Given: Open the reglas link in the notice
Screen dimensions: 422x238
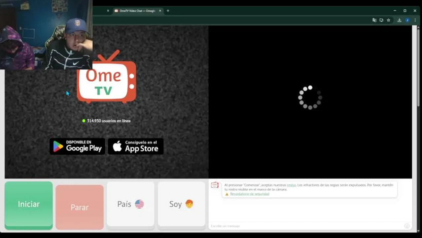Looking at the screenshot, I should tap(291, 185).
